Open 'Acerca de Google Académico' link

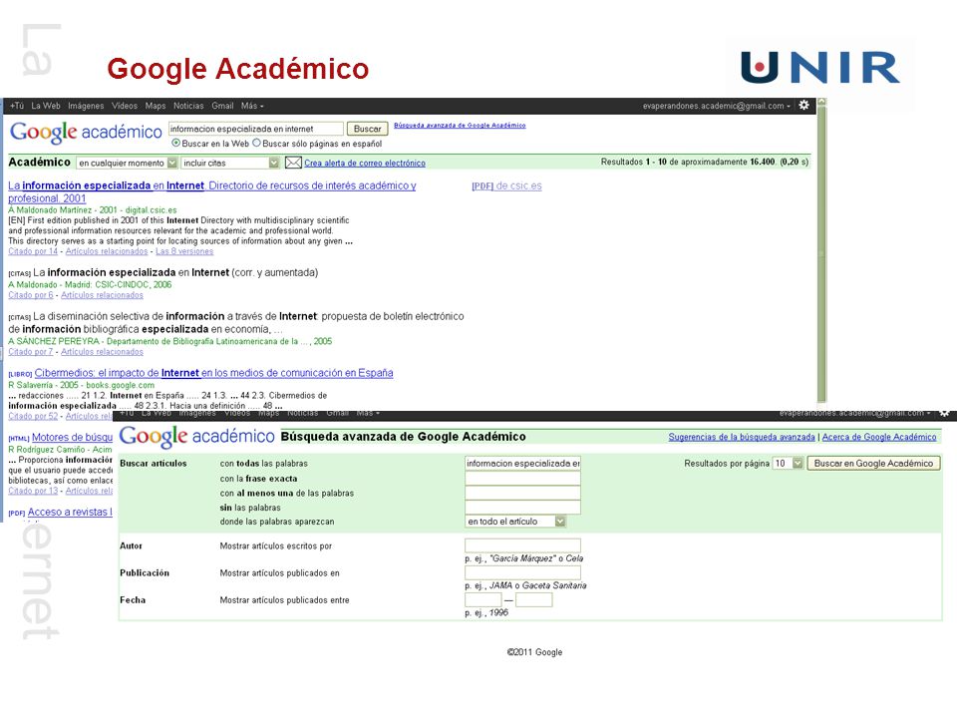879,437
